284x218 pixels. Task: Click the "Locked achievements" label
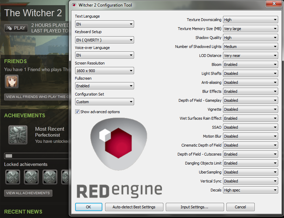26,164
